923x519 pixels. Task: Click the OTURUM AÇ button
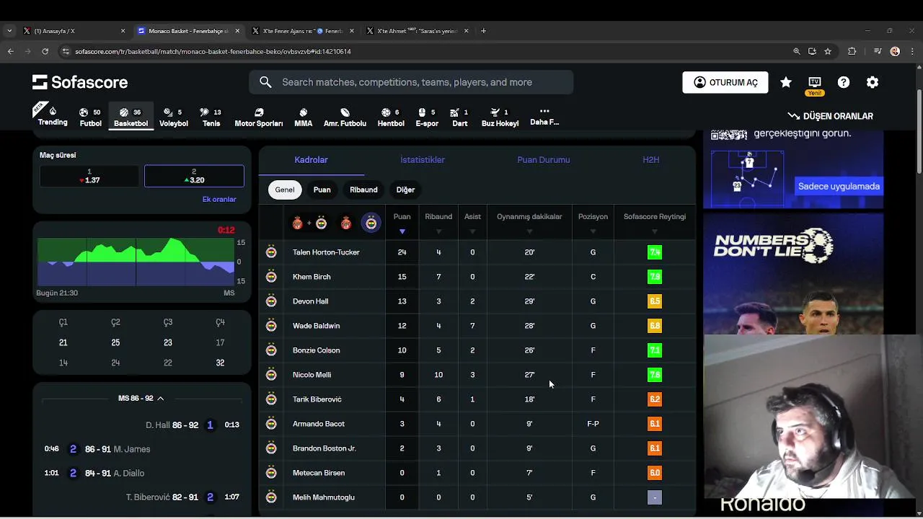pos(725,82)
